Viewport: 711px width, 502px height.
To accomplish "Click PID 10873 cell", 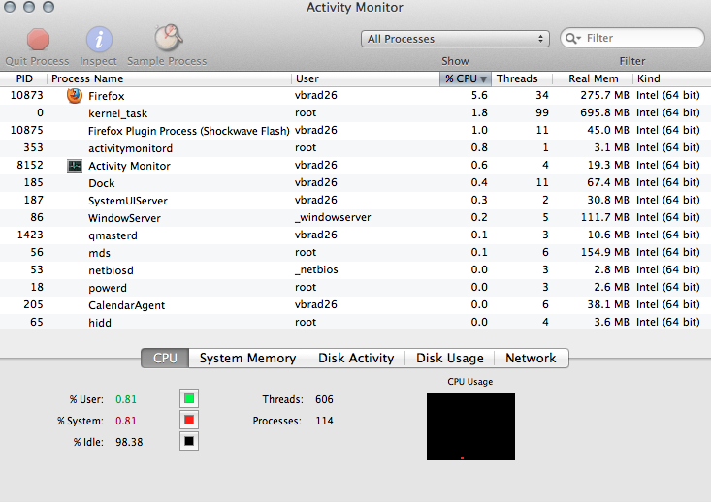I will coord(27,95).
